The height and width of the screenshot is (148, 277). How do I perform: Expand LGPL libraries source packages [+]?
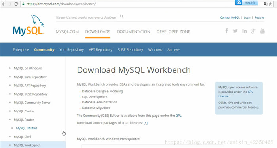pyautogui.click(x=146, y=123)
